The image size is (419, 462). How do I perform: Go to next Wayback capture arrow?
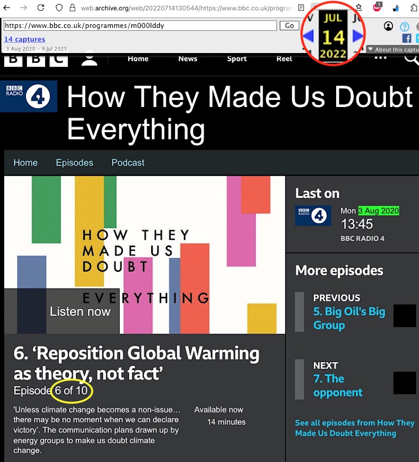click(x=358, y=36)
